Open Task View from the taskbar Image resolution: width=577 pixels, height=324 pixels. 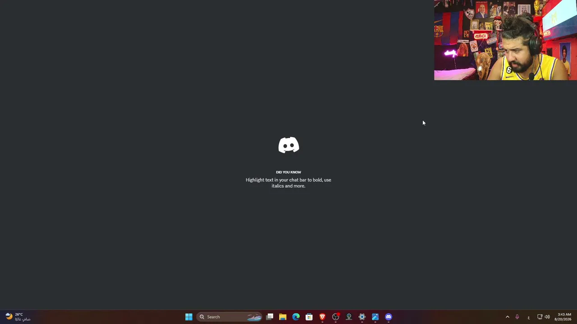(270, 317)
